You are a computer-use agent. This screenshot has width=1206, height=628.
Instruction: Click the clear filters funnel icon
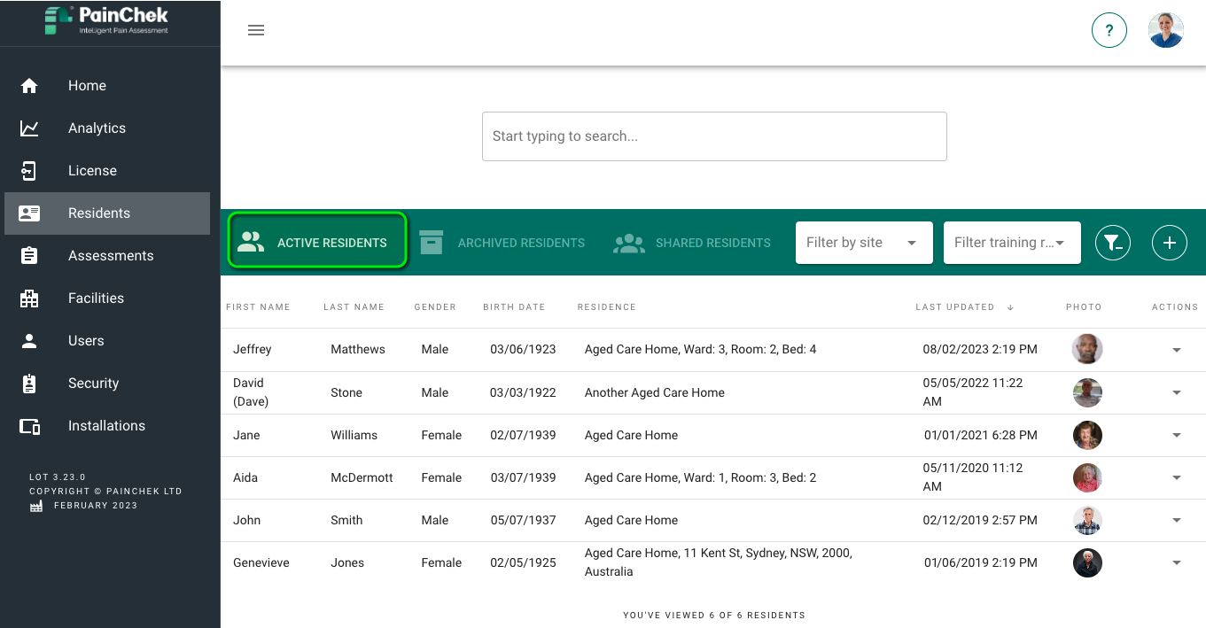click(x=1113, y=243)
